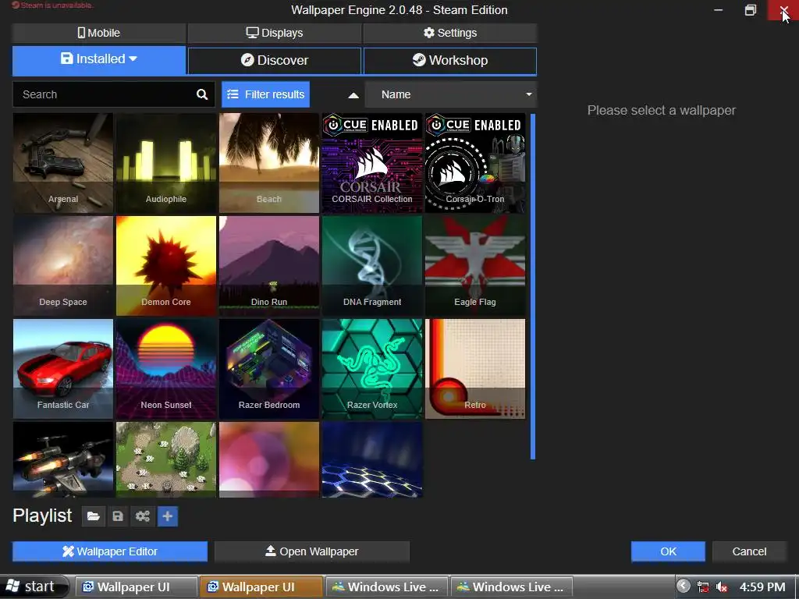The height and width of the screenshot is (599, 799).
Task: Select the Corsair-O-Tron wallpaper
Action: 475,163
